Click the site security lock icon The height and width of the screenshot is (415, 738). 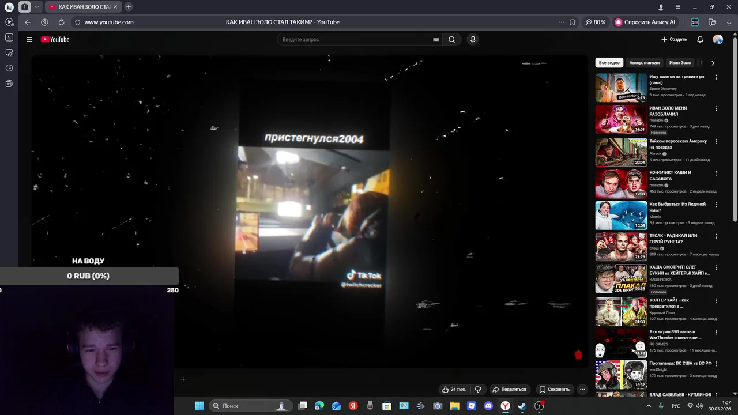77,22
